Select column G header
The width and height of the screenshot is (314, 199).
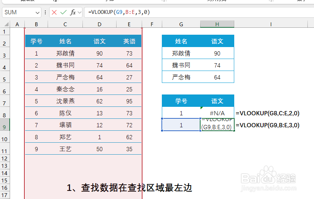click(181, 24)
